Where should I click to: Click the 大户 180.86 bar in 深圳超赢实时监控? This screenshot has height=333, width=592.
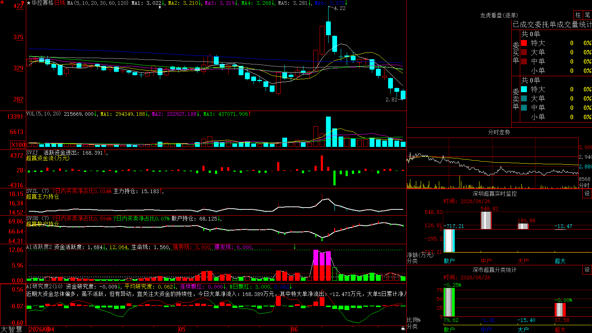point(523,226)
